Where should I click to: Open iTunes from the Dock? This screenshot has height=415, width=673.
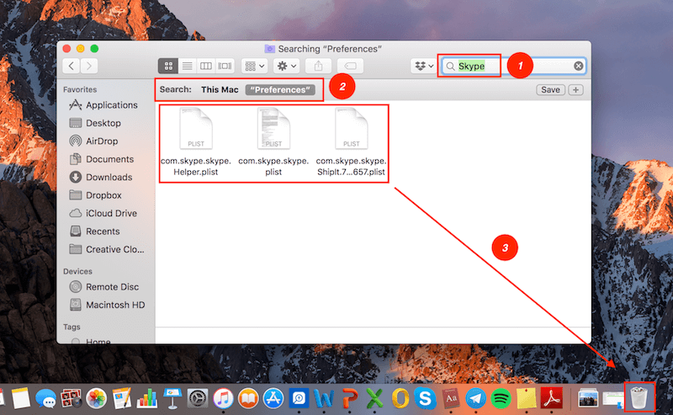(223, 399)
